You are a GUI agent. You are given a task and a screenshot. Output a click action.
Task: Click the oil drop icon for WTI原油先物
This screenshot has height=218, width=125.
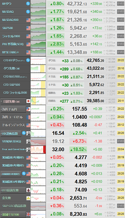[28, 190]
